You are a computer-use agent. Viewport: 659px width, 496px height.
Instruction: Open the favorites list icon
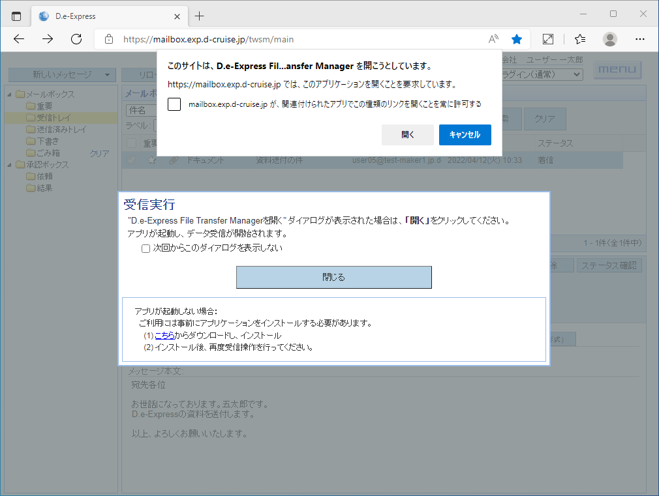click(x=580, y=39)
